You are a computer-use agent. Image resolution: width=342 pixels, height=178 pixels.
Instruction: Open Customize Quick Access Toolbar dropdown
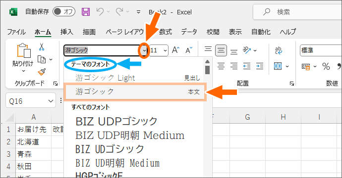coord(138,12)
